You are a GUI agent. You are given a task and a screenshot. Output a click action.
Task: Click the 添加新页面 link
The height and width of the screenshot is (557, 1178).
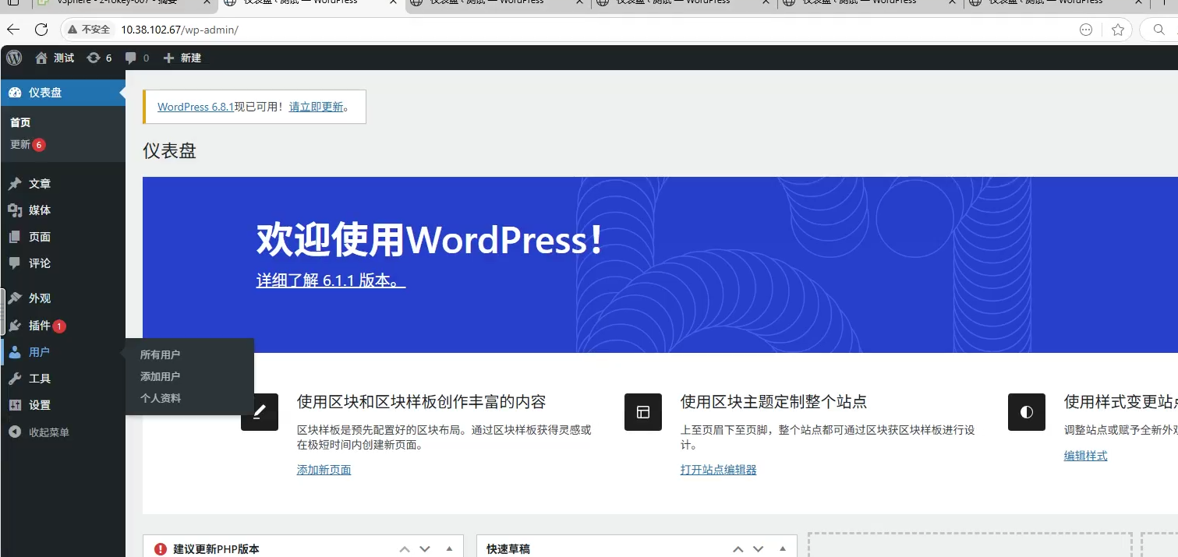324,470
